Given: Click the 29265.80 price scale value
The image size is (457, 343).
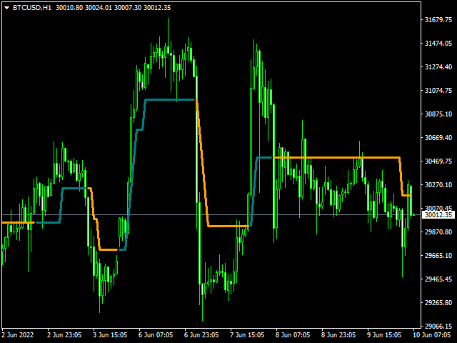Looking at the screenshot, I should tap(438, 303).
